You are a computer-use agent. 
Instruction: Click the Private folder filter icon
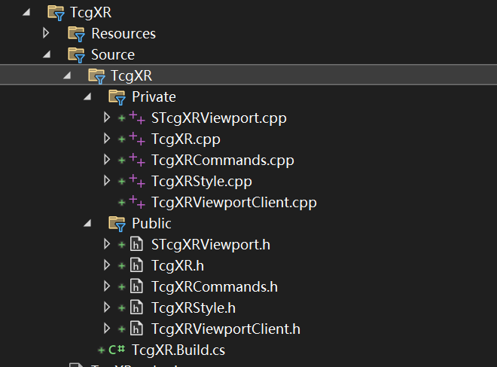click(117, 96)
